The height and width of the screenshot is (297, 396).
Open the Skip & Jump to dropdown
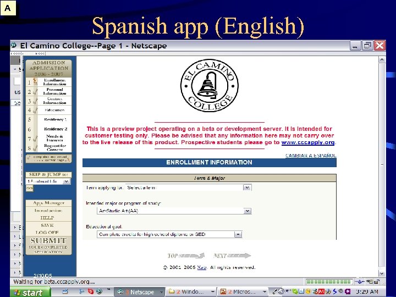[x=48, y=182]
